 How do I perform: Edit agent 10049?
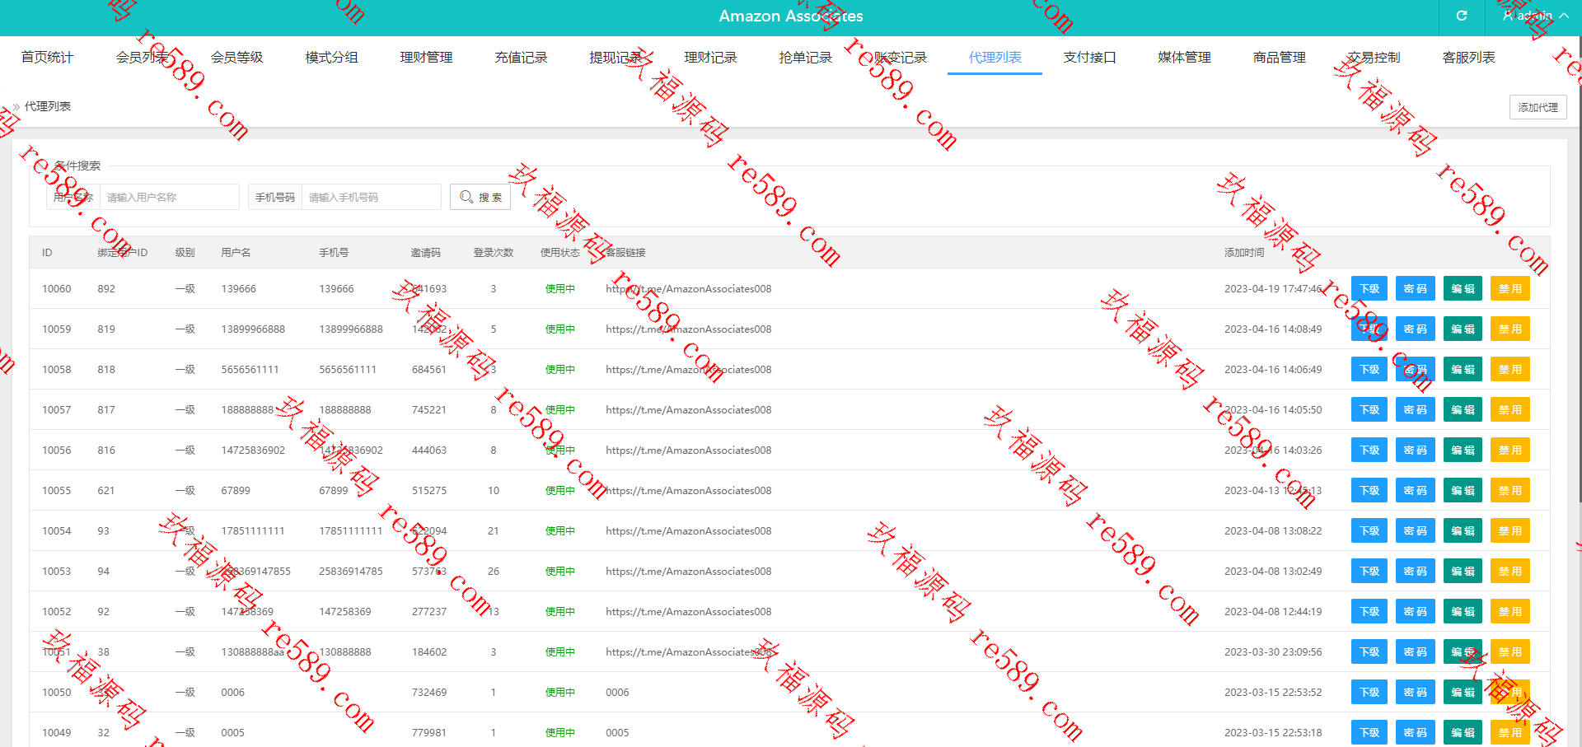coord(1463,732)
